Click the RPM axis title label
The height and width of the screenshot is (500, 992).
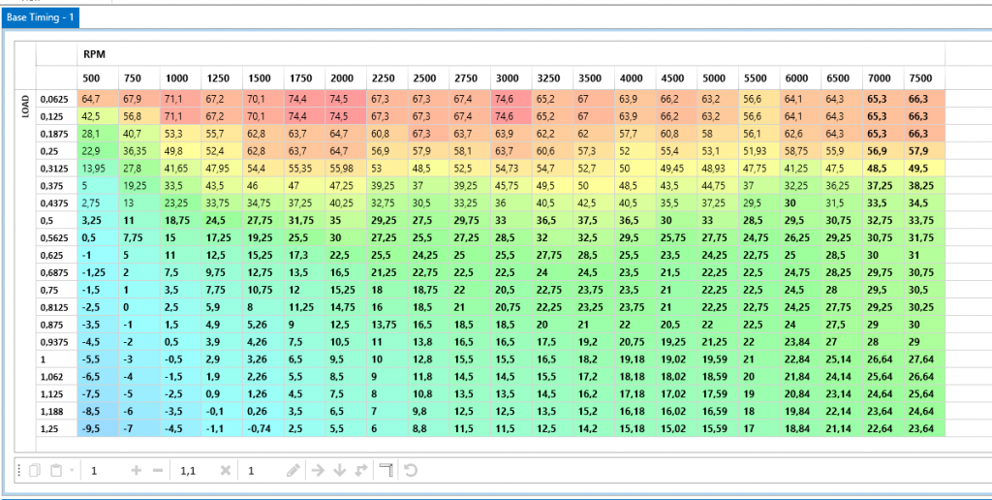coord(94,55)
